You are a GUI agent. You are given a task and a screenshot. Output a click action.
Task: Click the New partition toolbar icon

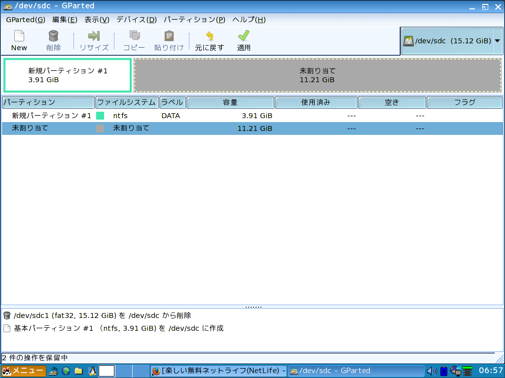coord(19,35)
